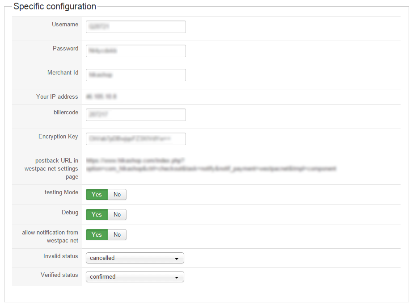
Task: Click the Specific configuration legend title
Action: pyautogui.click(x=55, y=7)
